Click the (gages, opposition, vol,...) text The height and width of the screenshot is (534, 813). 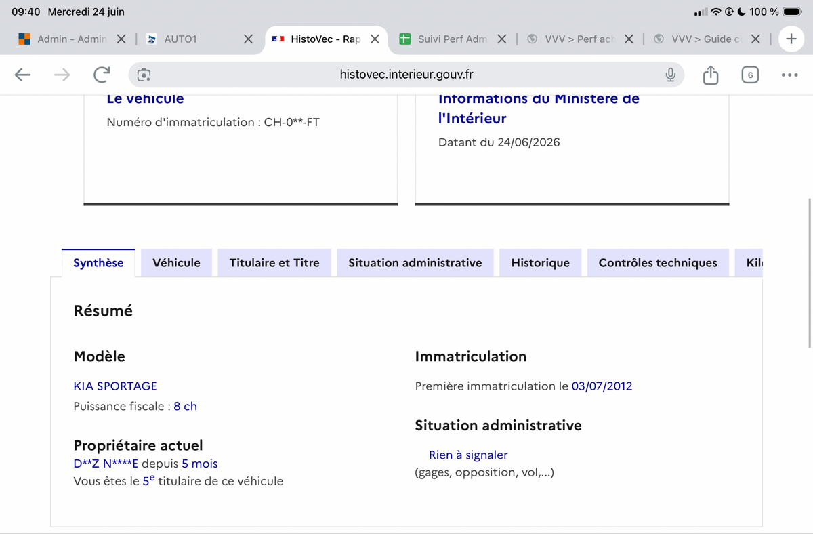click(484, 472)
